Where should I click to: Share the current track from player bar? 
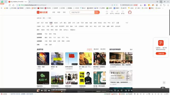pyautogui.click(x=121, y=91)
